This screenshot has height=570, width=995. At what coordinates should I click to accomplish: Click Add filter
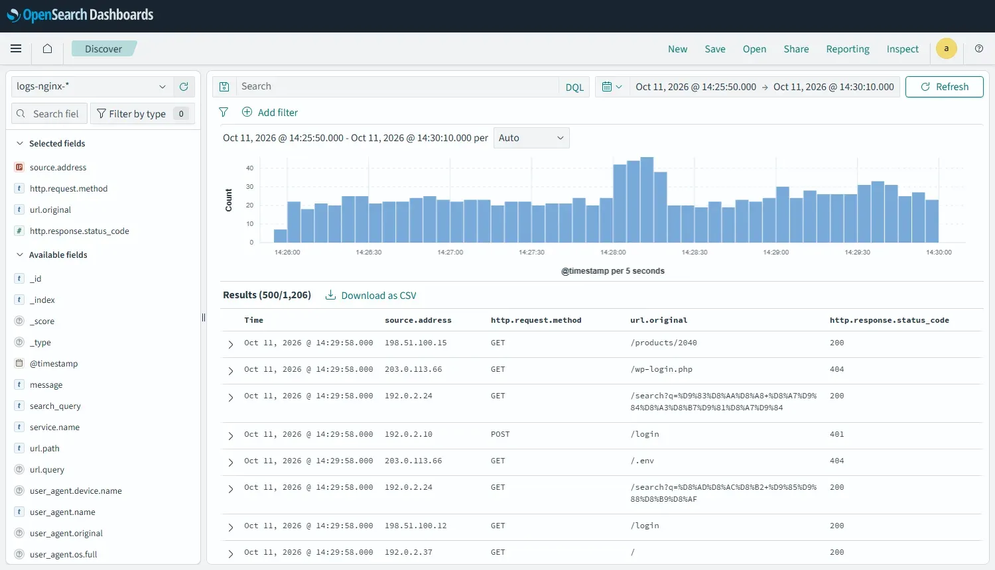270,112
